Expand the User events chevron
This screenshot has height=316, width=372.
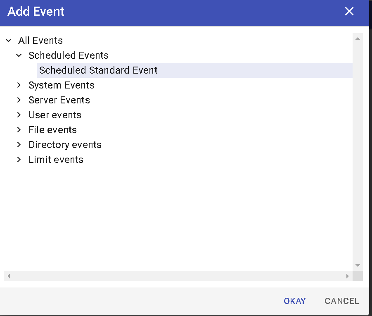pos(19,115)
